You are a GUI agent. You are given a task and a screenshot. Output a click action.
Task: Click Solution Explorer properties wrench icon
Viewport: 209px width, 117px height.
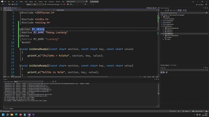pyautogui.click(x=183, y=10)
